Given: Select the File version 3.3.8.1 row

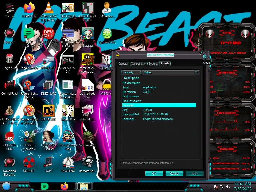Looking at the screenshot, I should (159, 92).
